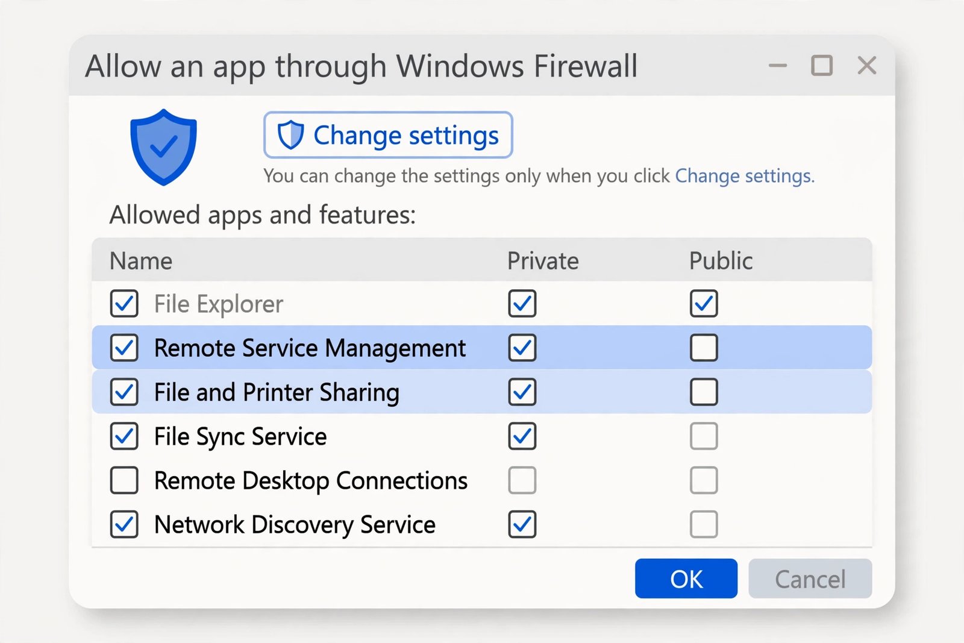Uncheck the File Explorer name checkbox
This screenshot has height=643, width=964.
pos(124,304)
